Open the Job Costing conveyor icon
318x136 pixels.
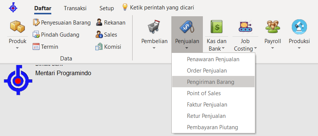pyautogui.click(x=245, y=27)
